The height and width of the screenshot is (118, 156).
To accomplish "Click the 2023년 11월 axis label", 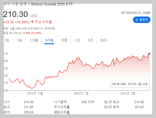I will coord(35,93).
